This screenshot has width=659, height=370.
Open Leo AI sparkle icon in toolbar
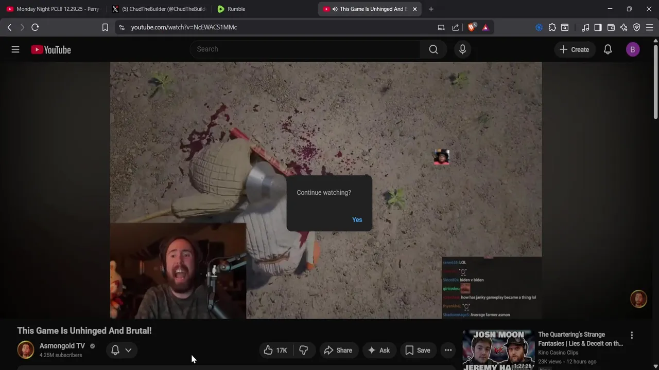point(623,27)
